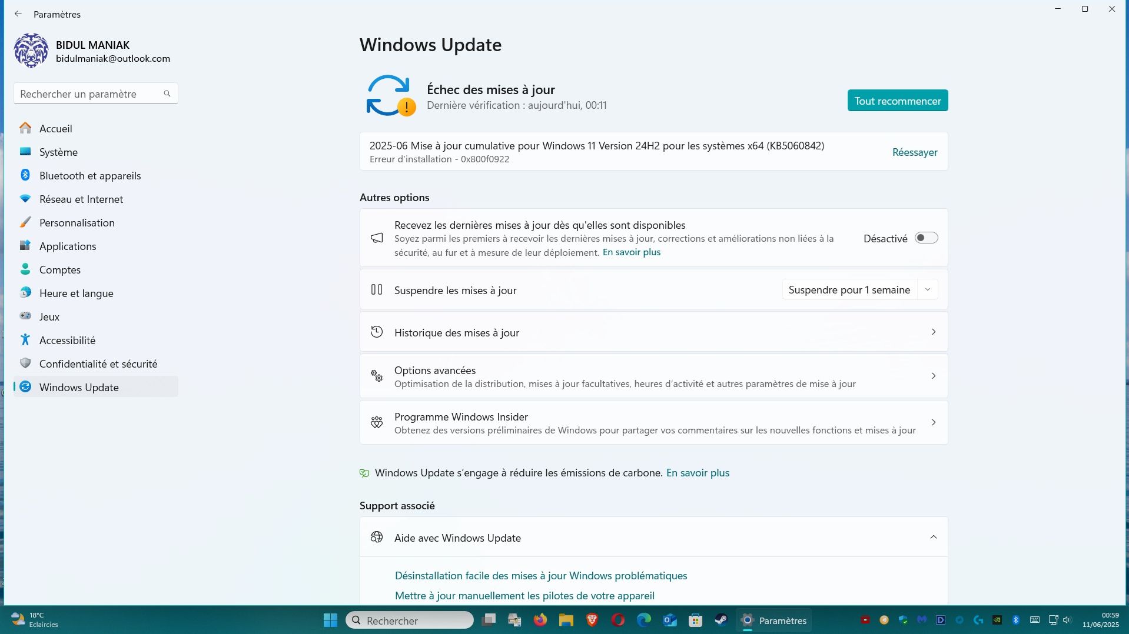Click the Paramètres taskbar button
This screenshot has width=1129, height=634.
[x=773, y=620]
